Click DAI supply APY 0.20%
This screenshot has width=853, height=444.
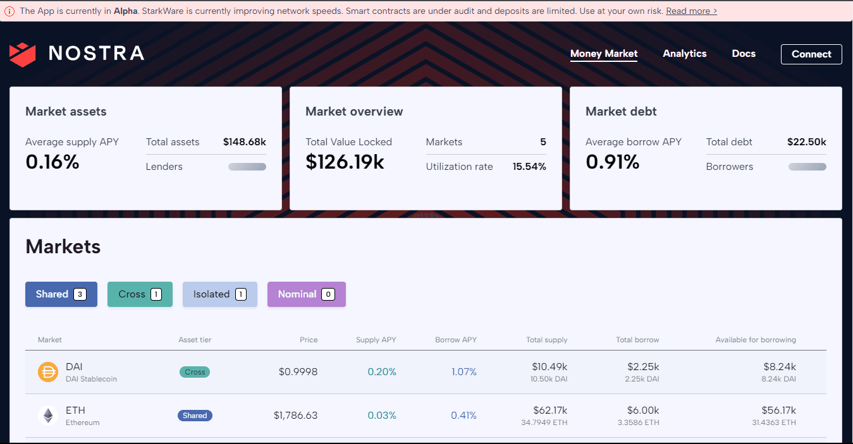tap(382, 372)
